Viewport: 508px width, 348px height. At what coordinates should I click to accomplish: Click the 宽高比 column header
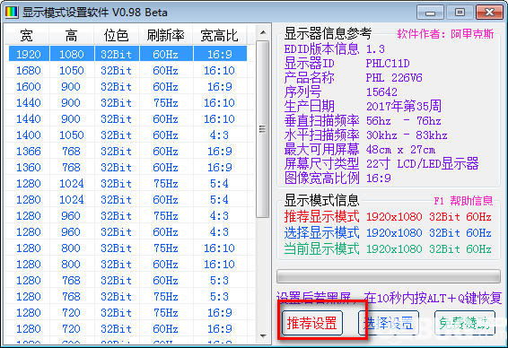(x=219, y=35)
